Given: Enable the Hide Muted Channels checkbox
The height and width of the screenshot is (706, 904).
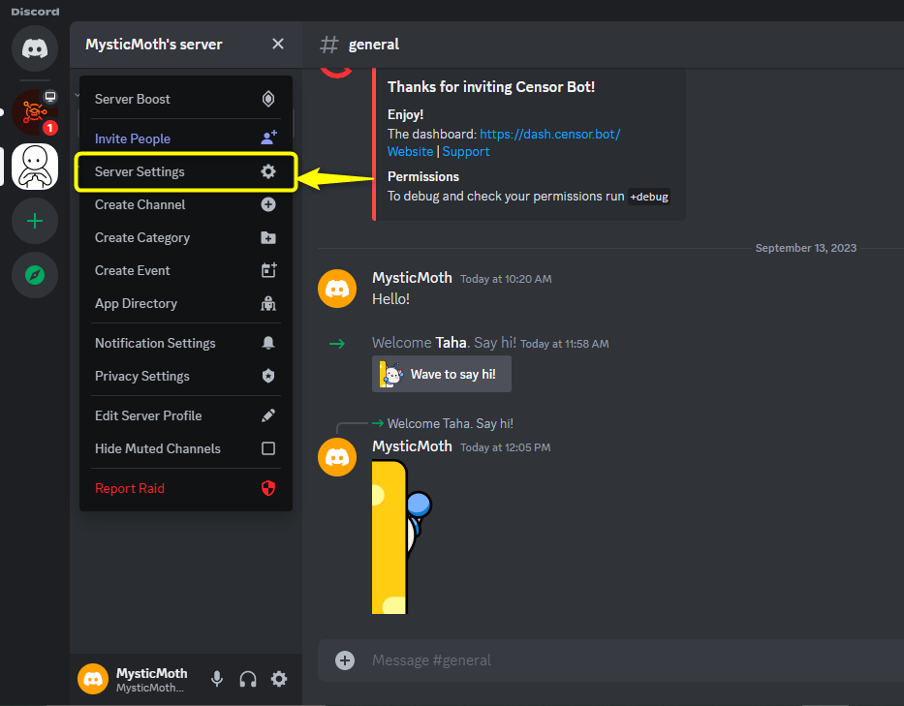Looking at the screenshot, I should coord(268,448).
